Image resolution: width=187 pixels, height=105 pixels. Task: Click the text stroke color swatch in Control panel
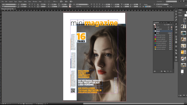[70, 7]
